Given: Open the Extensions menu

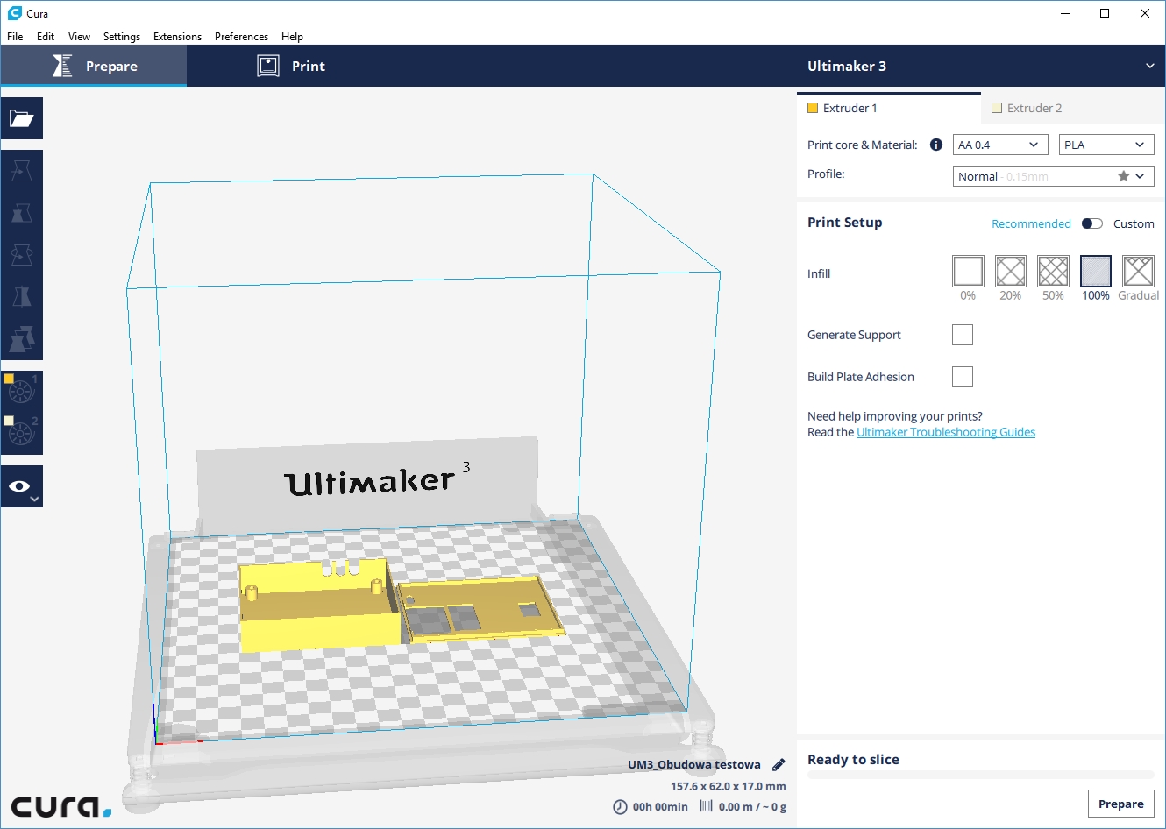Looking at the screenshot, I should pos(177,37).
